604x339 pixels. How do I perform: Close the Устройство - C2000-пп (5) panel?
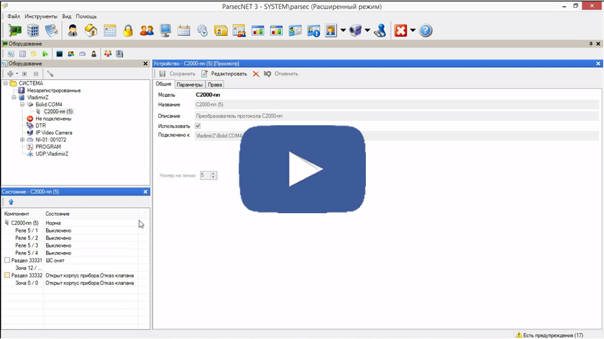pyautogui.click(x=598, y=64)
